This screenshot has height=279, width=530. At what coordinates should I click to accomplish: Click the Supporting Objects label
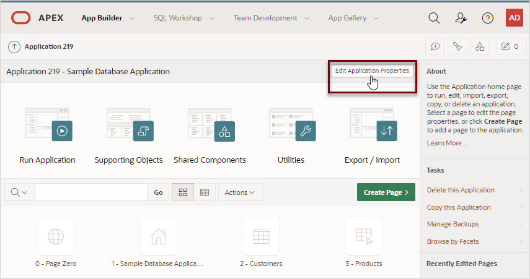tap(128, 160)
